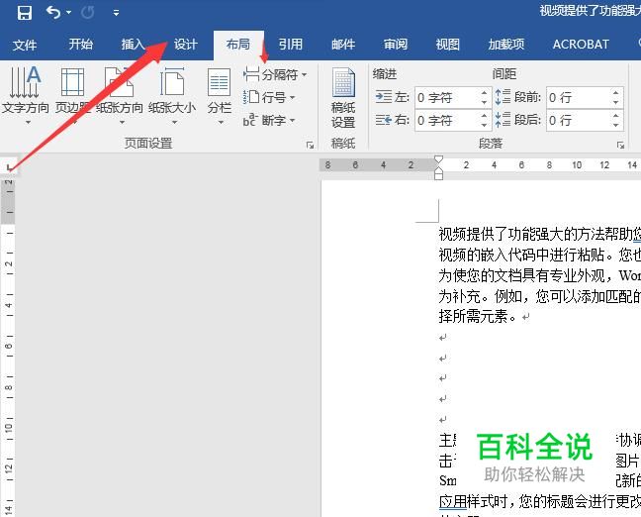Click the left indent icon beside 左

(384, 97)
